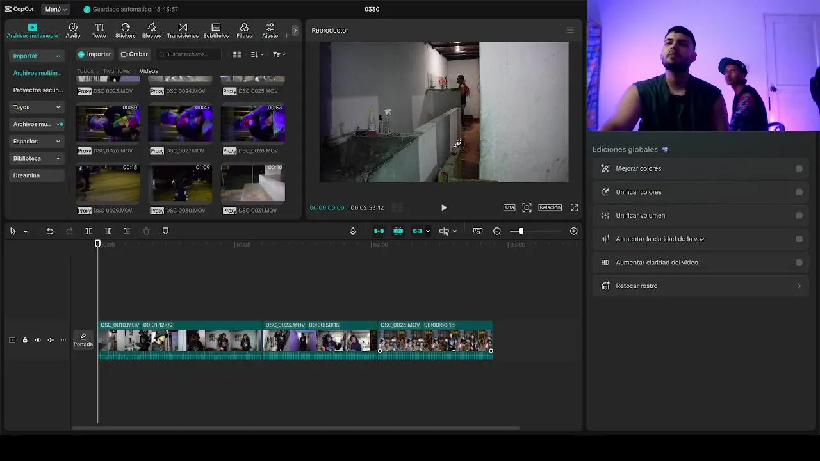Enable Aumentar la claridad de la voz
820x461 pixels.
coord(799,239)
